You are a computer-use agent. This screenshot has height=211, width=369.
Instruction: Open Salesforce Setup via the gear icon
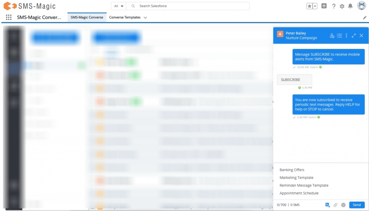point(342,6)
